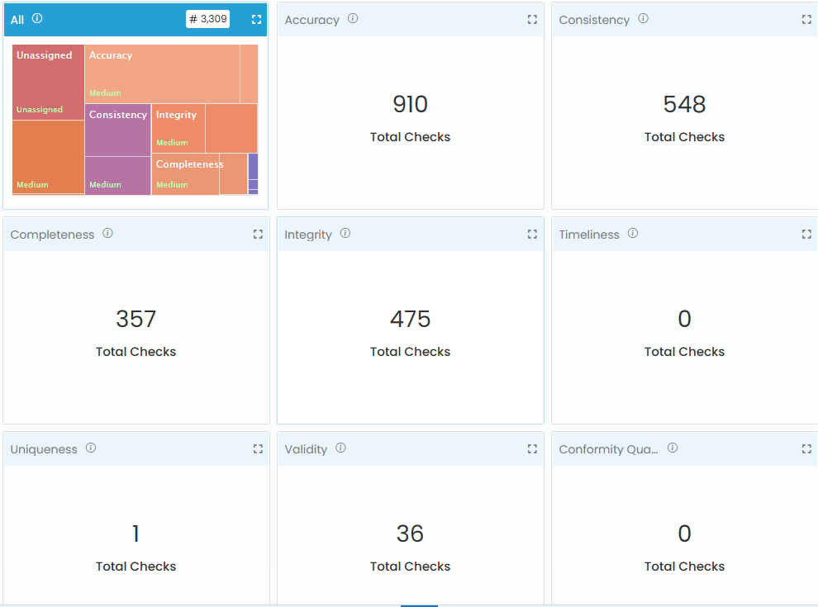Maximize the Uniqueness card

(258, 449)
